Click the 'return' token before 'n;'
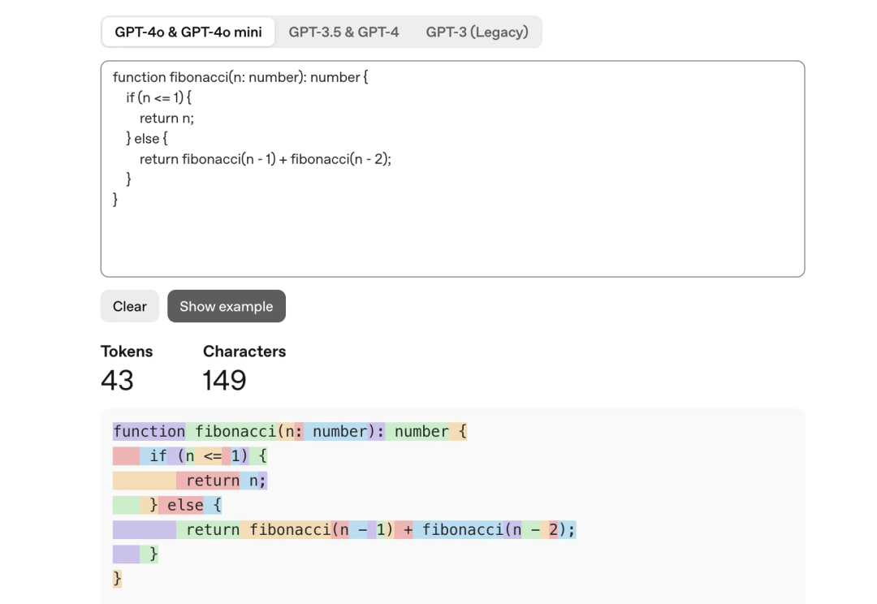 click(208, 481)
